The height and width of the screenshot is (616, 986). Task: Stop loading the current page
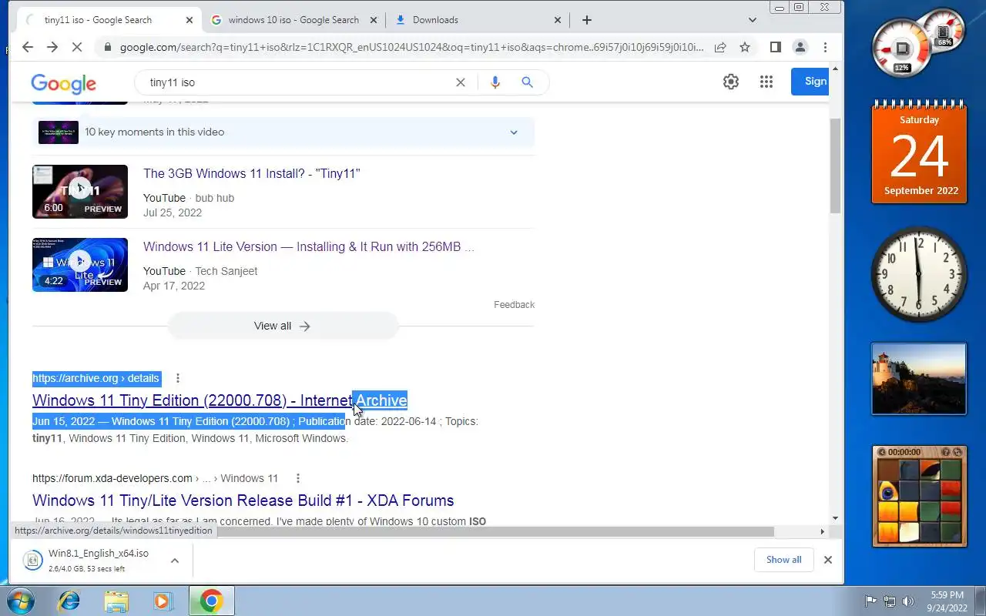coord(76,47)
